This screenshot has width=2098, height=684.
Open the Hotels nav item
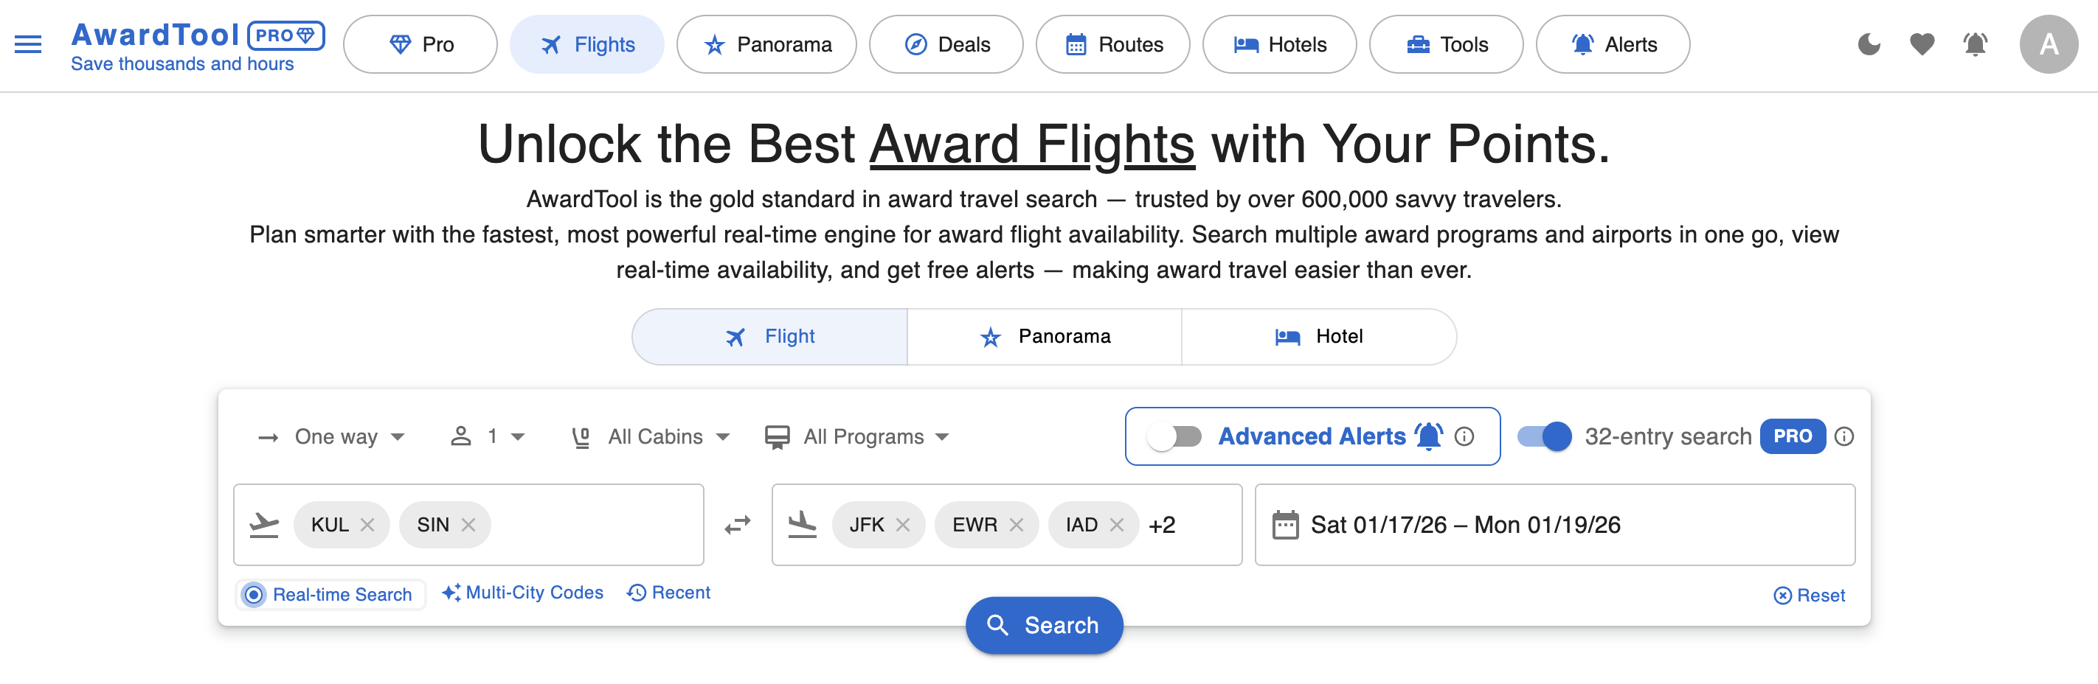tap(1279, 44)
